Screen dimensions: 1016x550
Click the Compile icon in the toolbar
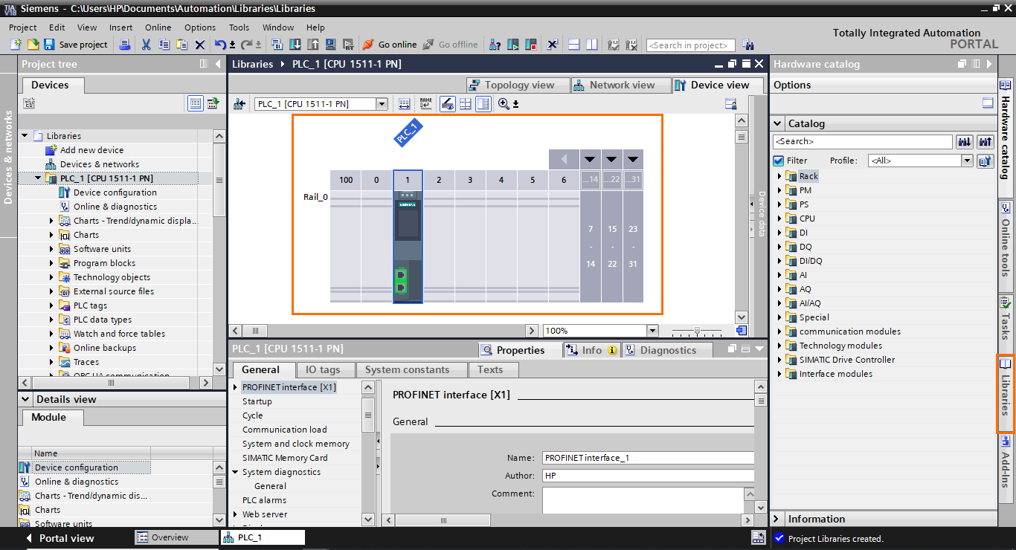(x=277, y=45)
